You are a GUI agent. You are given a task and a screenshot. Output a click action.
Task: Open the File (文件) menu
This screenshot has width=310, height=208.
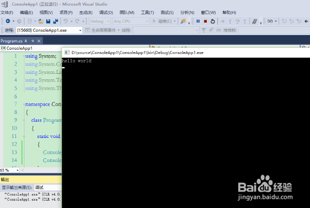pos(7,12)
